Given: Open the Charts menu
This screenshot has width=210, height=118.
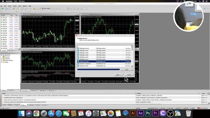Looking at the screenshot, I should (15, 6).
